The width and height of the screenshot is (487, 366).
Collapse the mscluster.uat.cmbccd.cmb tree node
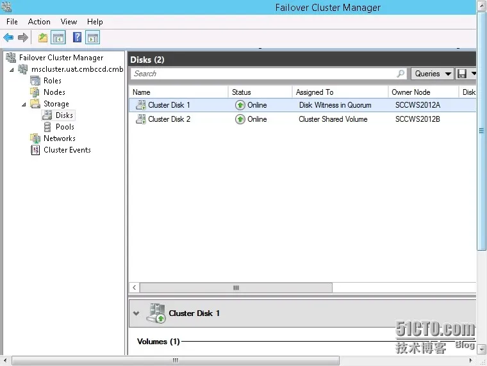[x=12, y=70]
